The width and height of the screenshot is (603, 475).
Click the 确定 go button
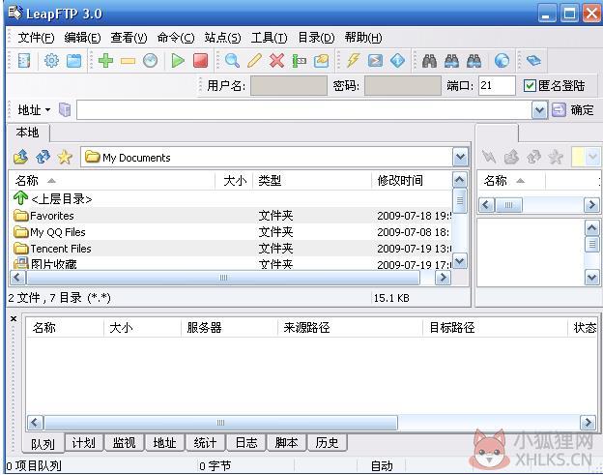573,110
